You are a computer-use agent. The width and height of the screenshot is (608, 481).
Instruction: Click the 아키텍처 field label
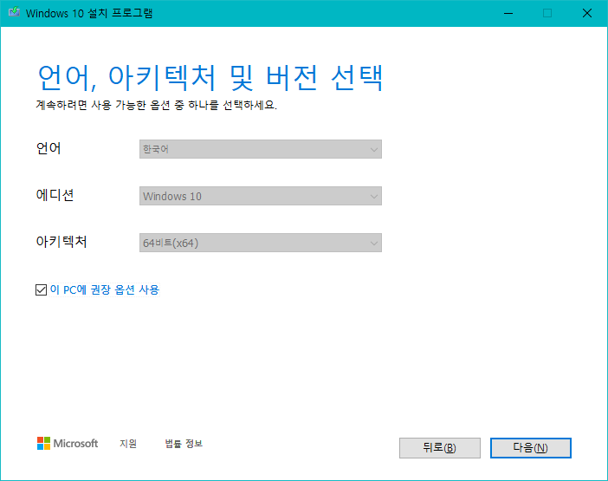[x=61, y=242]
